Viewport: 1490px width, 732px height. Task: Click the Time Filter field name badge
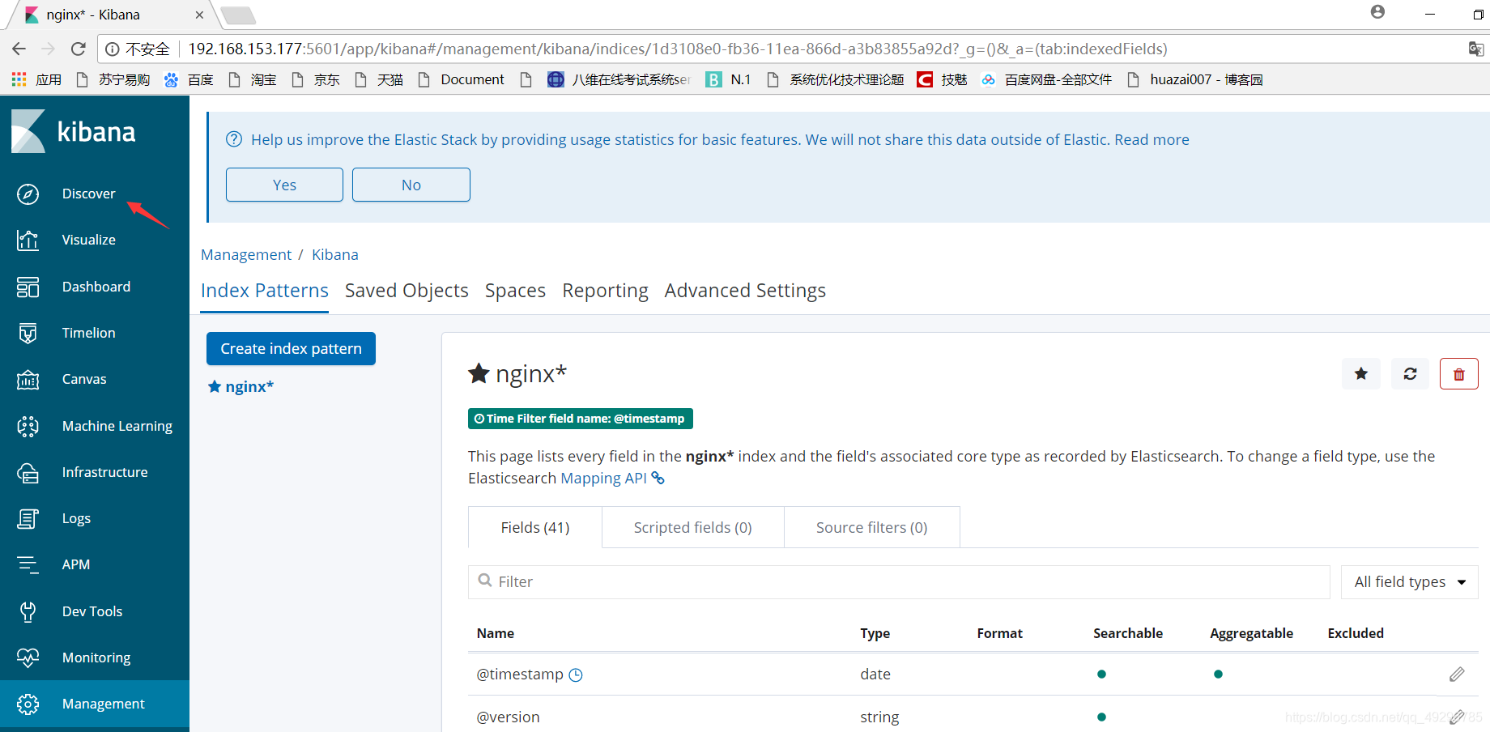tap(581, 419)
